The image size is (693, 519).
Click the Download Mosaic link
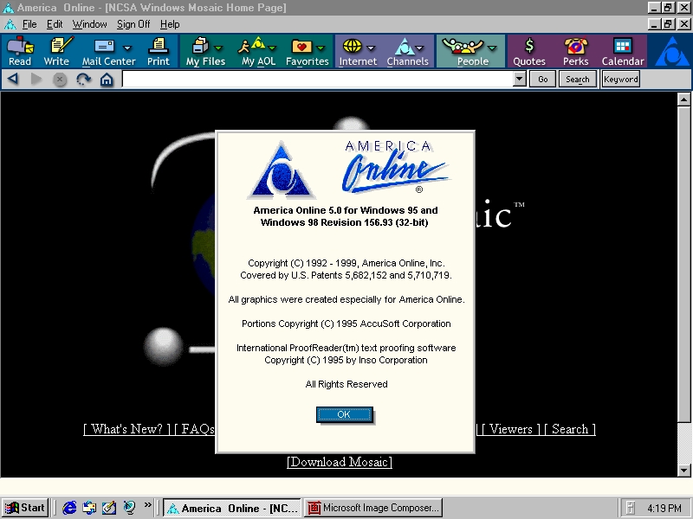[340, 462]
